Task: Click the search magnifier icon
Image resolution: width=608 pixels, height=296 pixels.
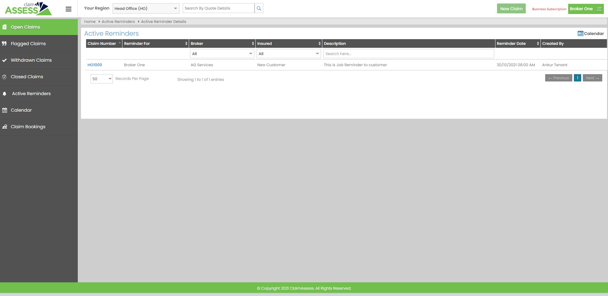Action: point(259,9)
